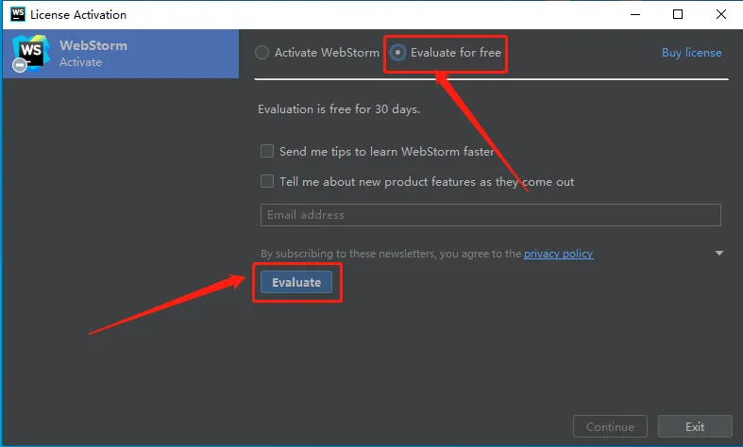This screenshot has height=447, width=743.
Task: Click the WebStorm logo in sidebar
Action: click(x=30, y=53)
